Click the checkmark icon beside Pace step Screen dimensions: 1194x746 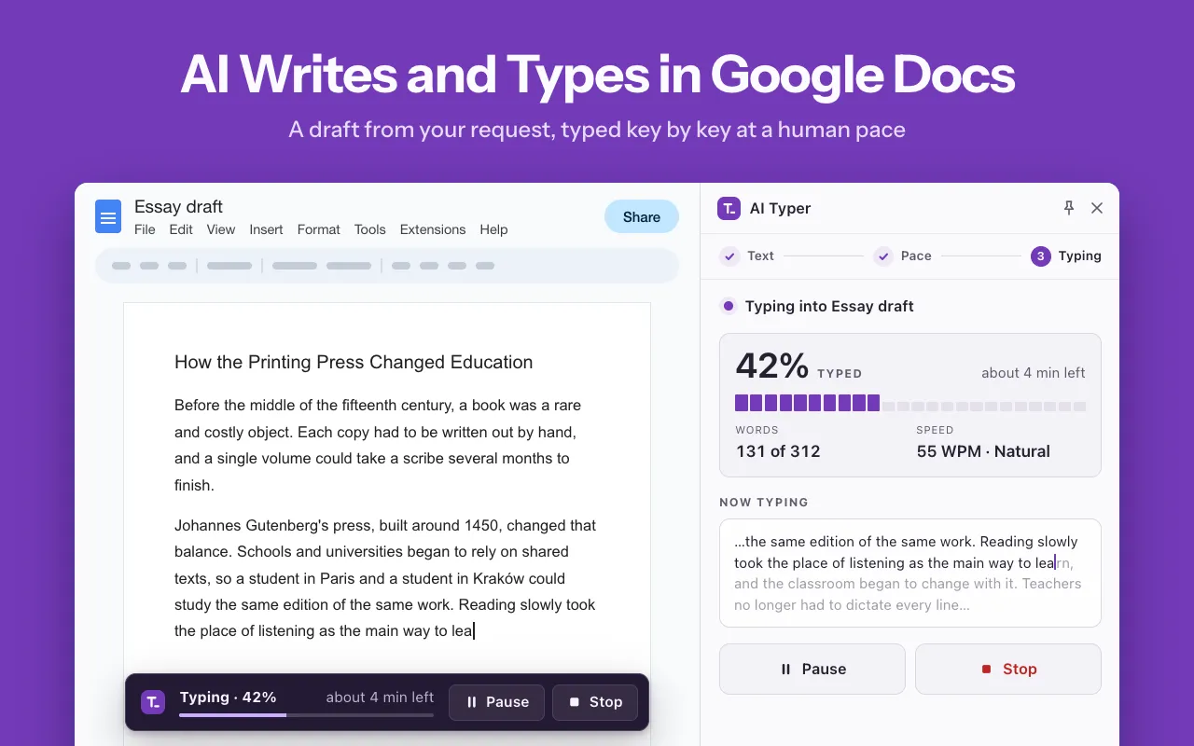(883, 256)
